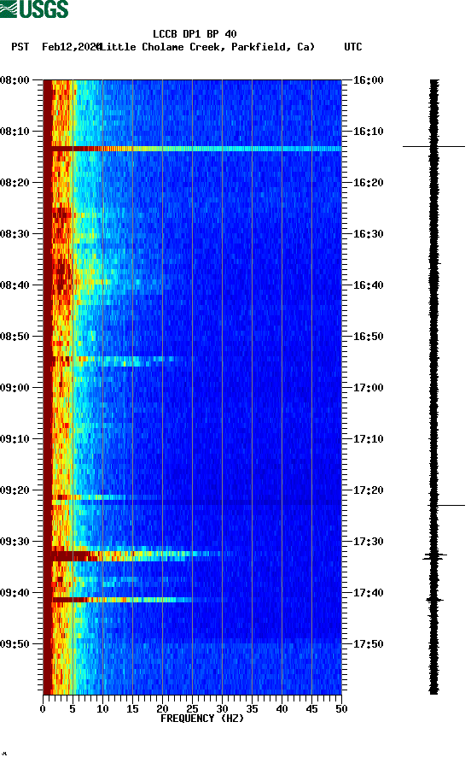Click the 'PST' timezone label
Screen dimensions: 471x763
pyautogui.click(x=20, y=47)
